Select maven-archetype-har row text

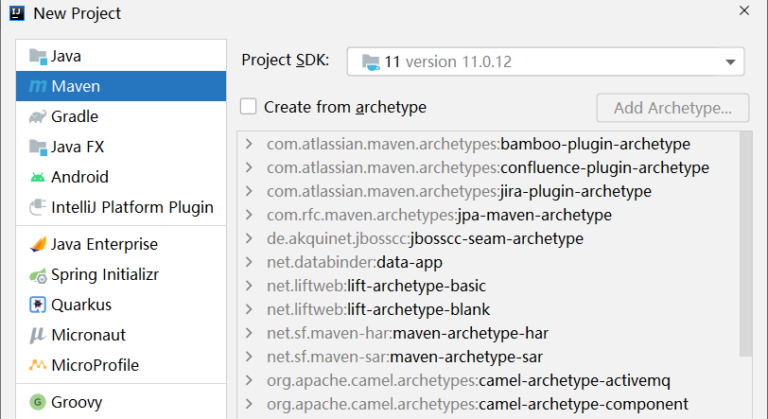[x=408, y=333]
